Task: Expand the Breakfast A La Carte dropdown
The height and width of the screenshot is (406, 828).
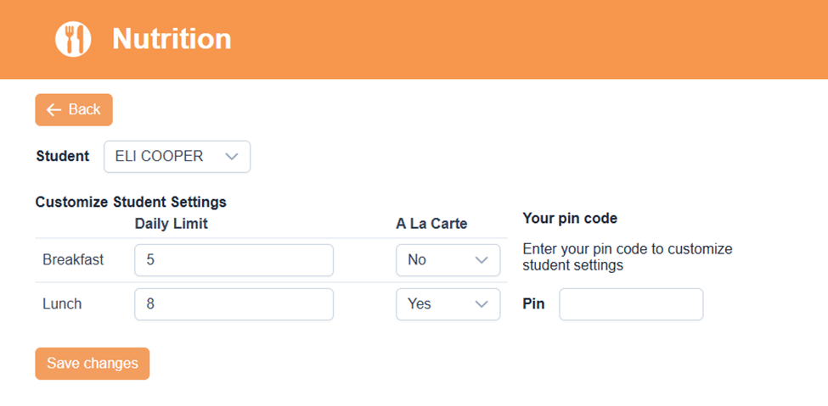Action: click(448, 260)
